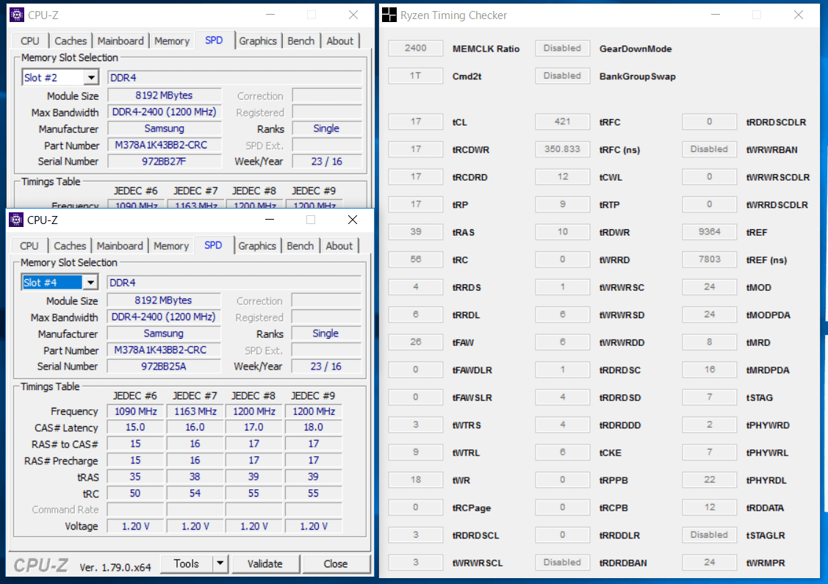Click the Ryzen Timing Checker title bar icon
Image resolution: width=828 pixels, height=584 pixels.
[389, 15]
